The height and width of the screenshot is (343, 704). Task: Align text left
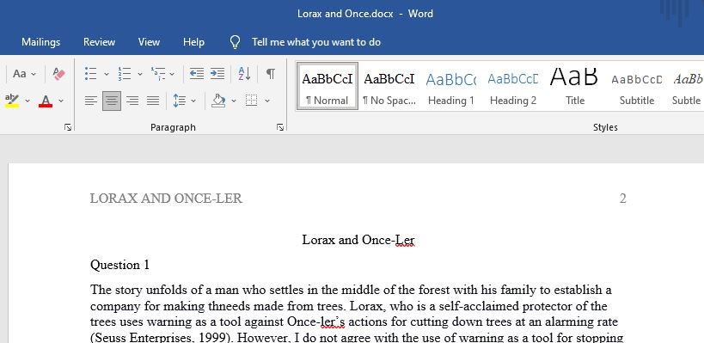coord(91,101)
